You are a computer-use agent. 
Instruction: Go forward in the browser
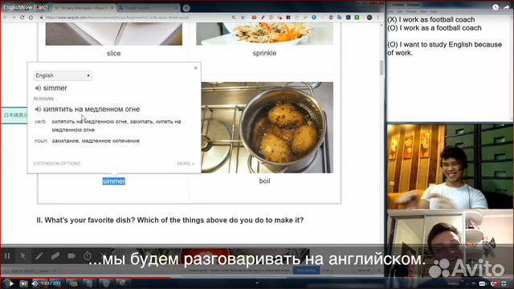click(14, 18)
